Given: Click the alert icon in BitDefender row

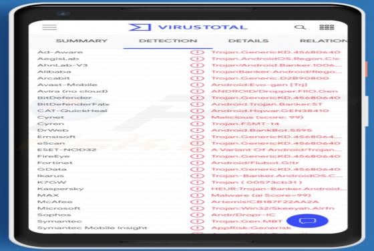Looking at the screenshot, I should pos(197,97).
